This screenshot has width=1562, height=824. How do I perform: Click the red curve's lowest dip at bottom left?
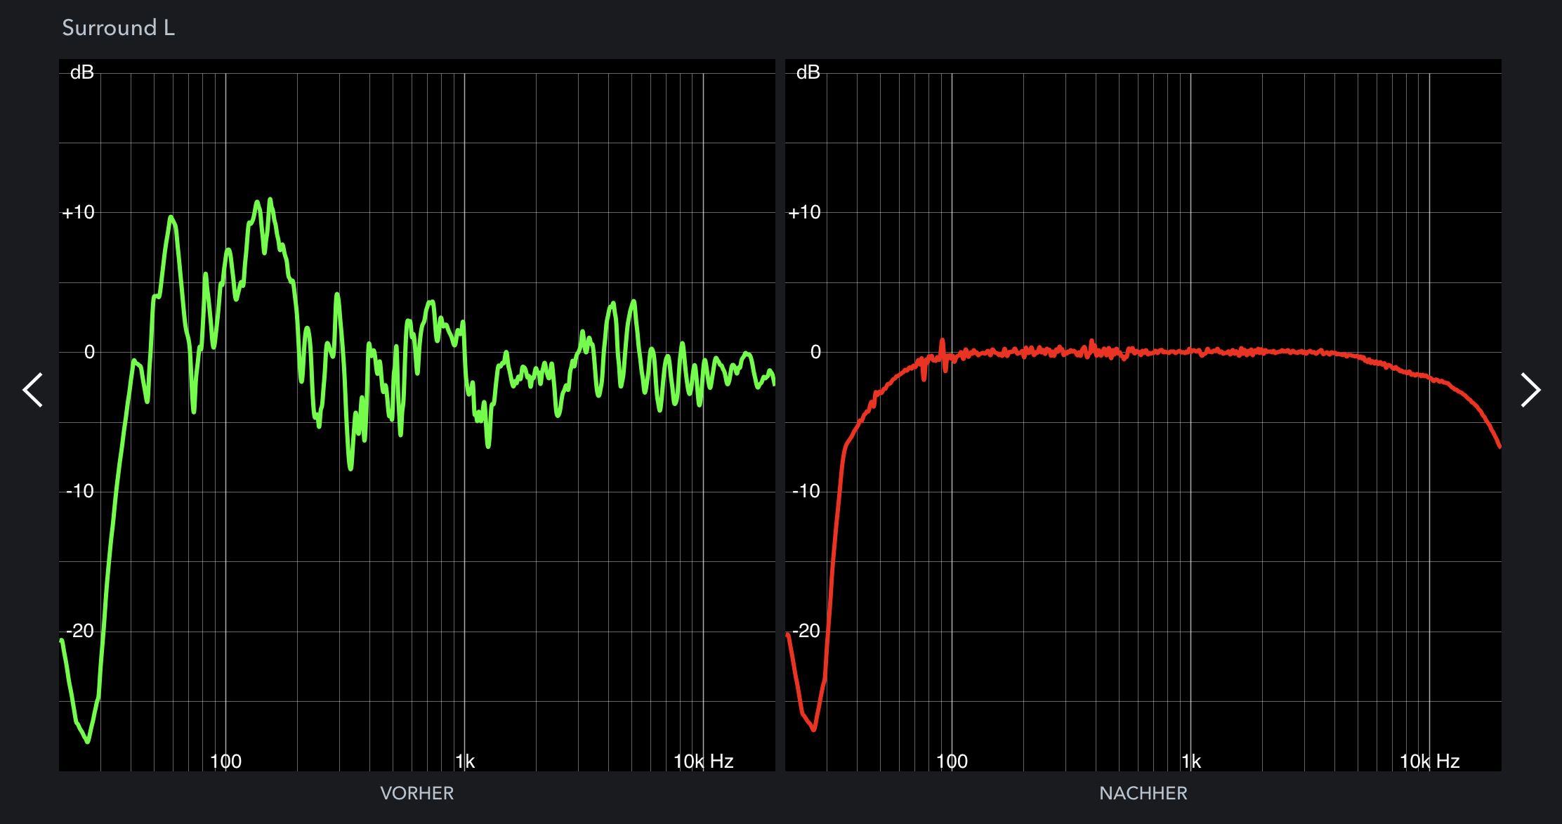coord(813,729)
